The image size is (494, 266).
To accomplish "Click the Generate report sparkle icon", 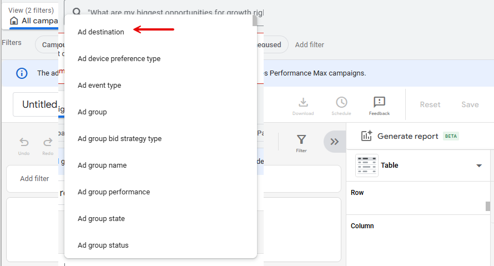I will (x=366, y=136).
